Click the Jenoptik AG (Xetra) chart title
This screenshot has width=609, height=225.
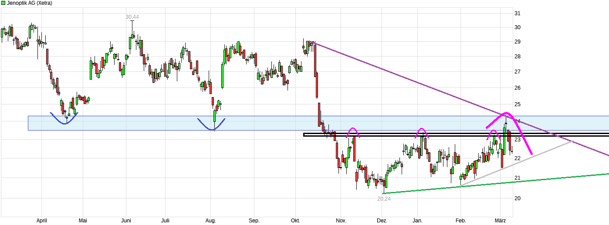[30, 3]
